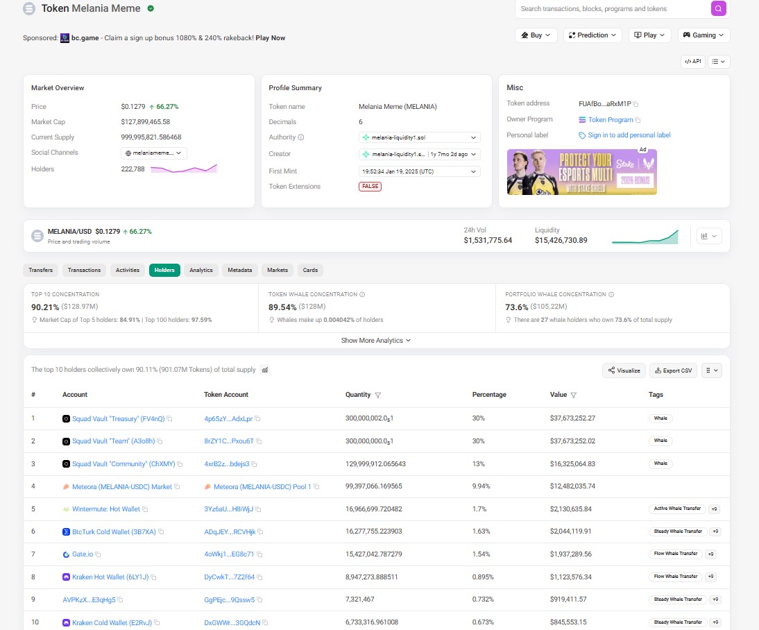Image resolution: width=759 pixels, height=630 pixels.
Task: Click the chart icon beside top holders summary
Action: 265,370
